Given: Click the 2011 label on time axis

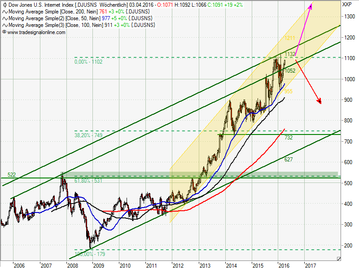Looking at the screenshot, I should 152,265.
